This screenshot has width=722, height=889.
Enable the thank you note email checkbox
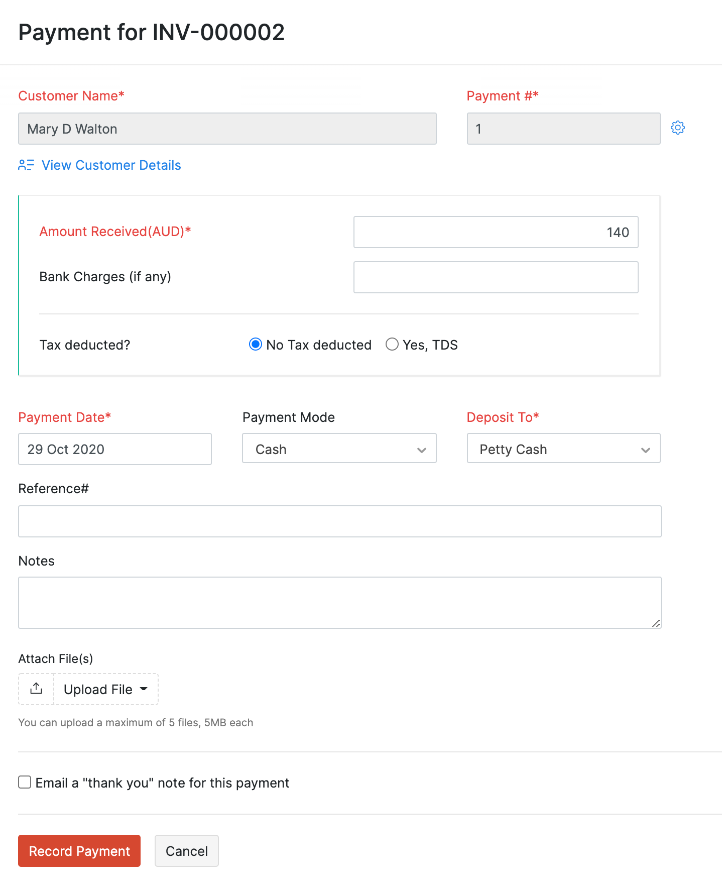(24, 782)
